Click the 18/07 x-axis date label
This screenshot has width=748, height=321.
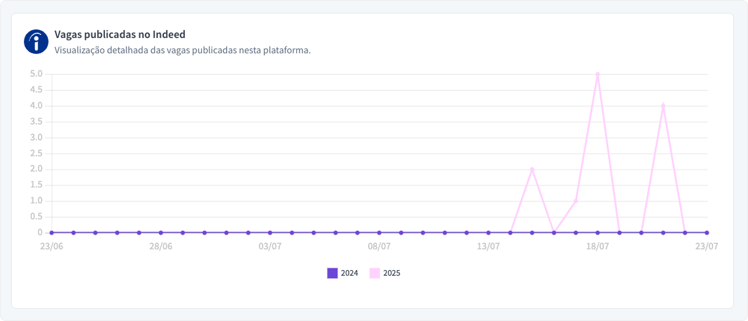tap(598, 247)
